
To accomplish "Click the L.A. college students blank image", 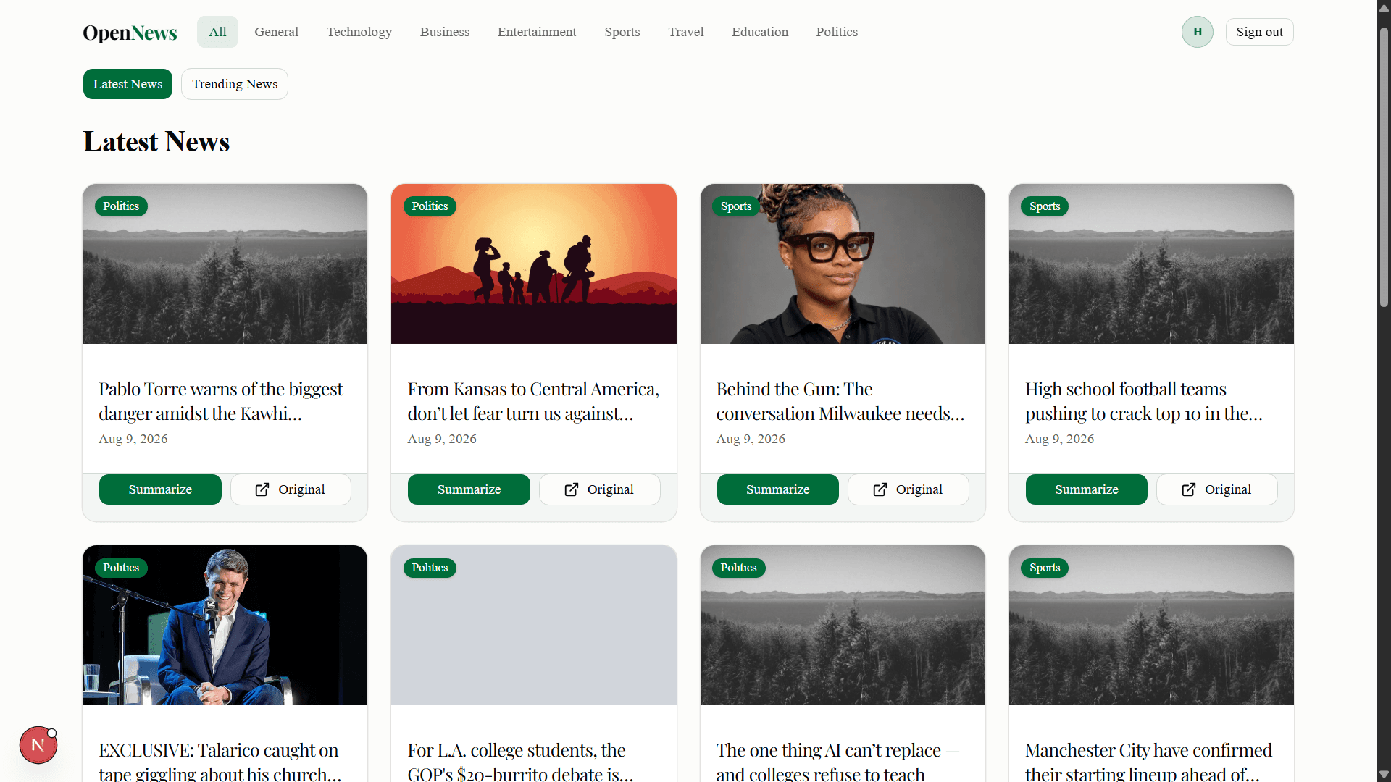I will (x=534, y=625).
